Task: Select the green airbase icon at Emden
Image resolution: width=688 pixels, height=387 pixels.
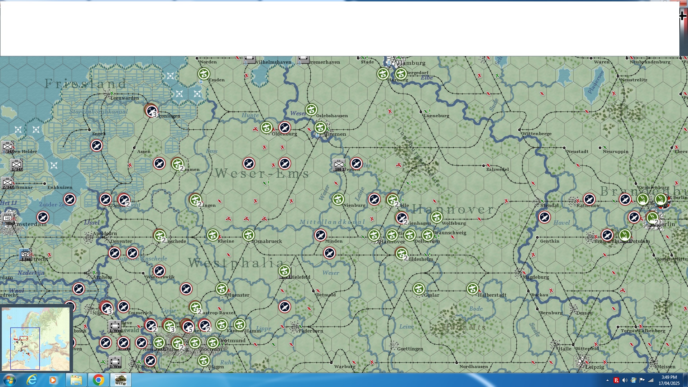Action: (x=204, y=74)
